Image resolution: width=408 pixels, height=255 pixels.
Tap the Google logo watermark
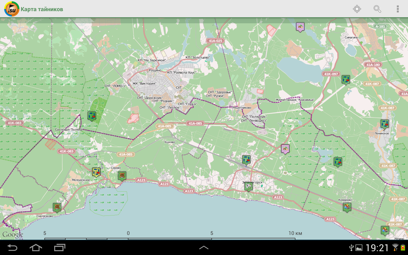13,234
